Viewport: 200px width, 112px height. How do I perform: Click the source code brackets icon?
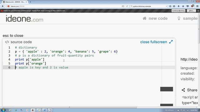[7, 42]
